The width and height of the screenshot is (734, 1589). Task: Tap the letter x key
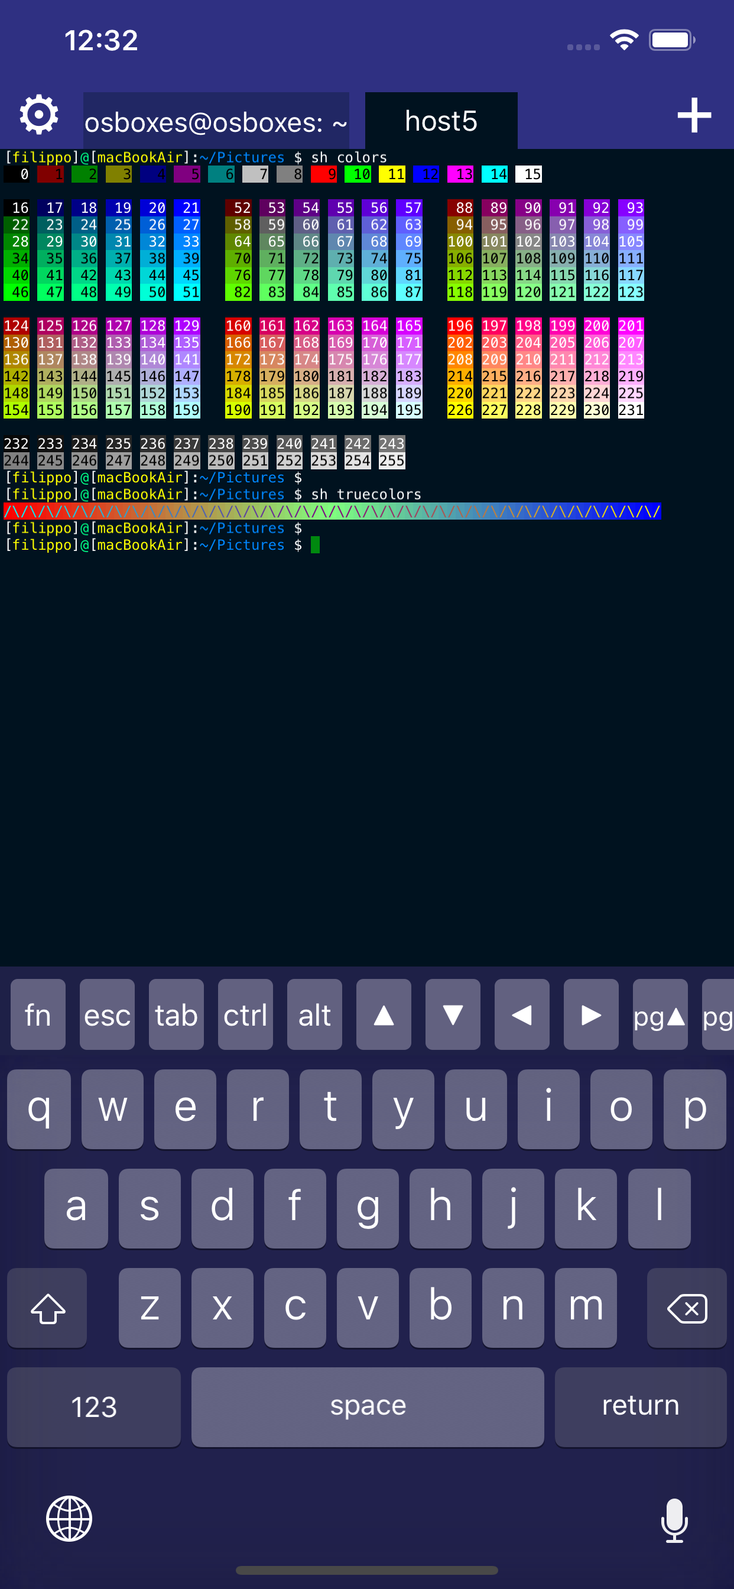[x=222, y=1308]
